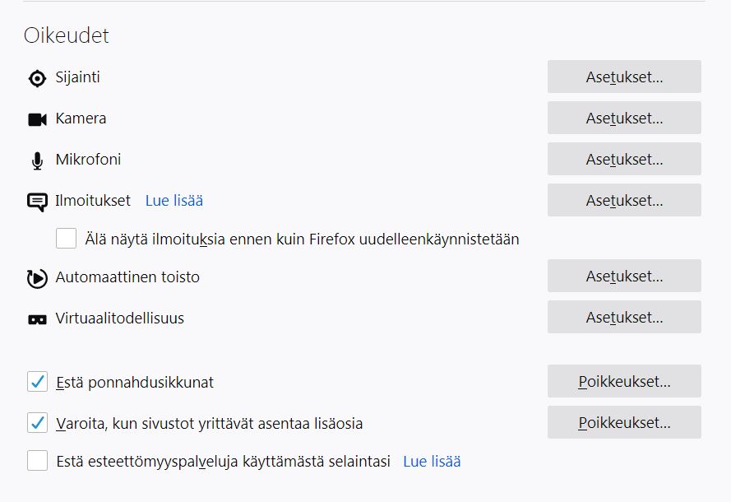Viewport: 731px width, 502px height.
Task: Click the Sijainti location crosshair icon
Action: (37, 78)
